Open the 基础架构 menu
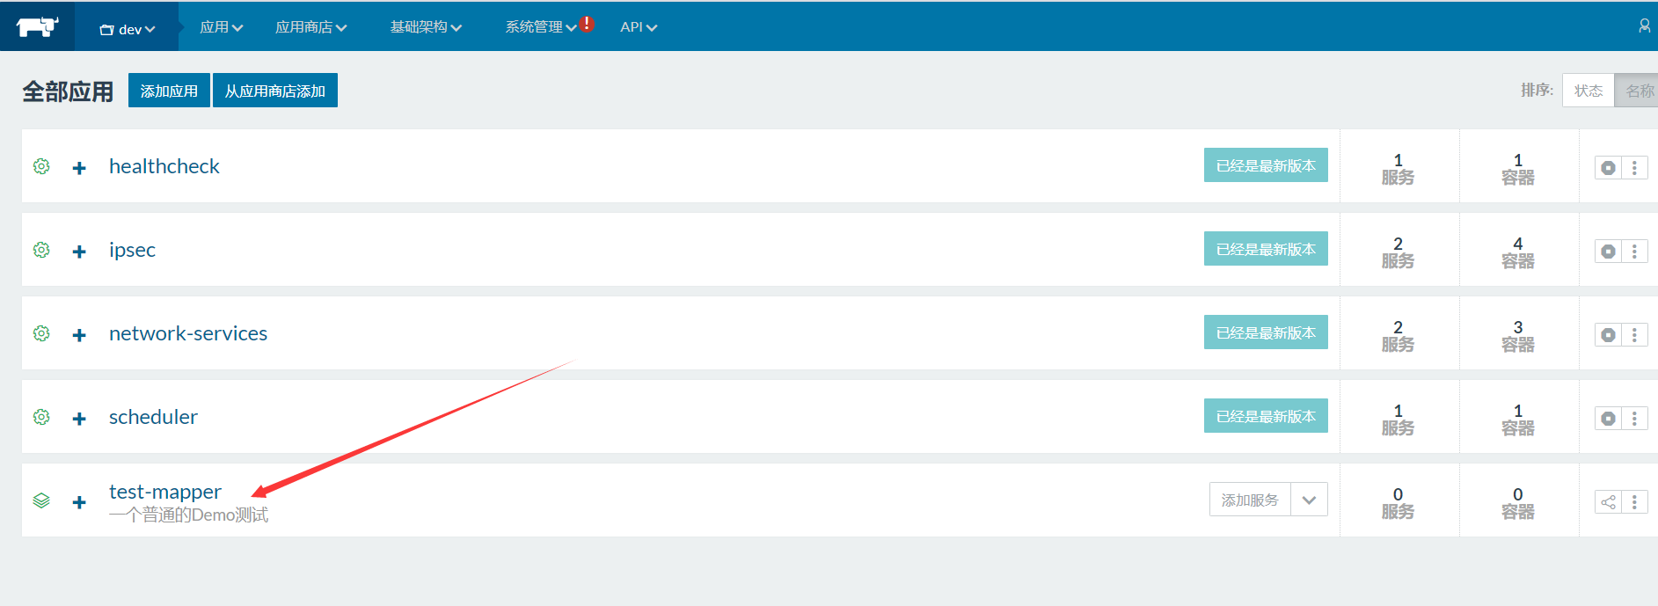 426,27
